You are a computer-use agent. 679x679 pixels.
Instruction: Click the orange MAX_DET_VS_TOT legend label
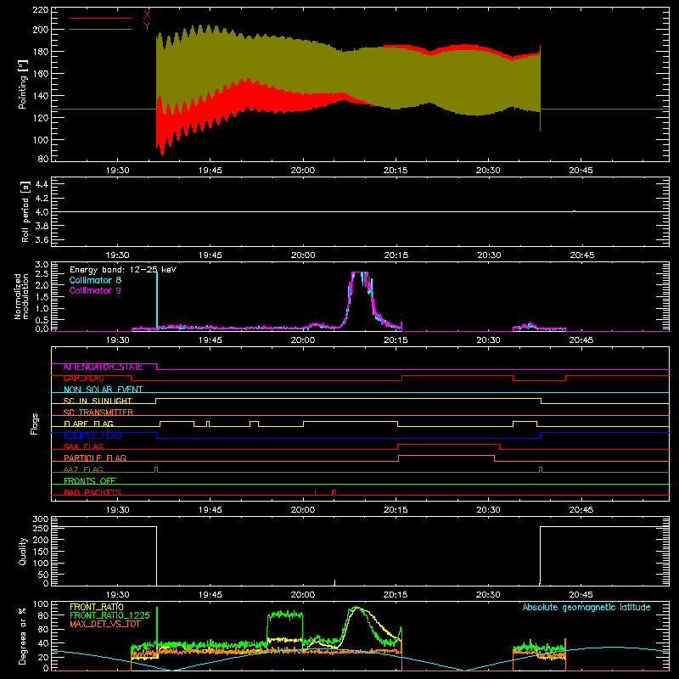coord(105,625)
